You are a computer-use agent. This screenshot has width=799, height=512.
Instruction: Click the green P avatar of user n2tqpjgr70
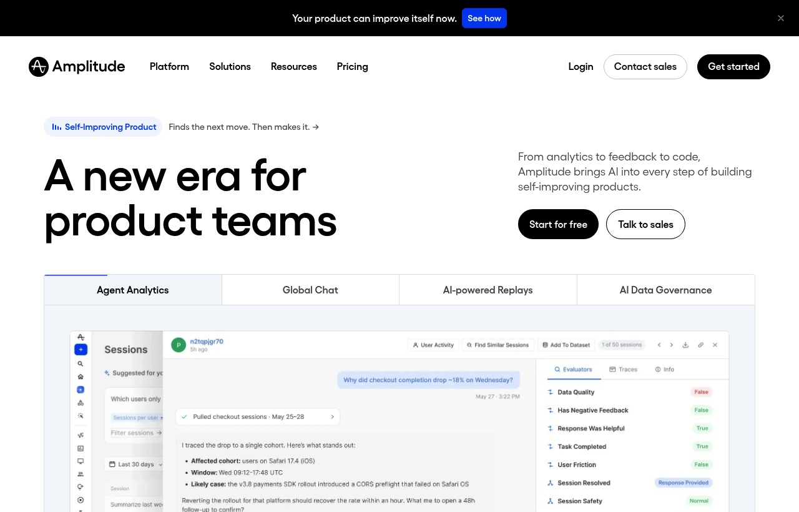[179, 345]
